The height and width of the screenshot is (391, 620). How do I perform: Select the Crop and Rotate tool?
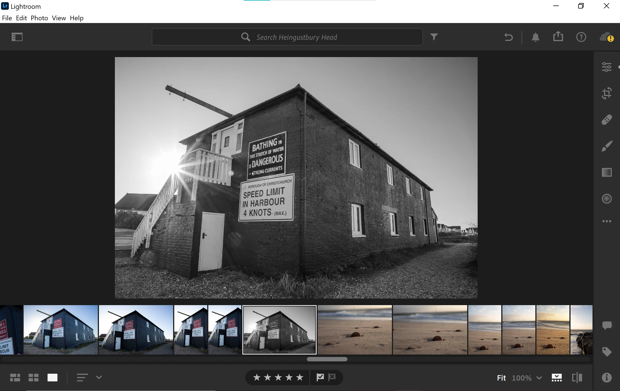pyautogui.click(x=607, y=93)
